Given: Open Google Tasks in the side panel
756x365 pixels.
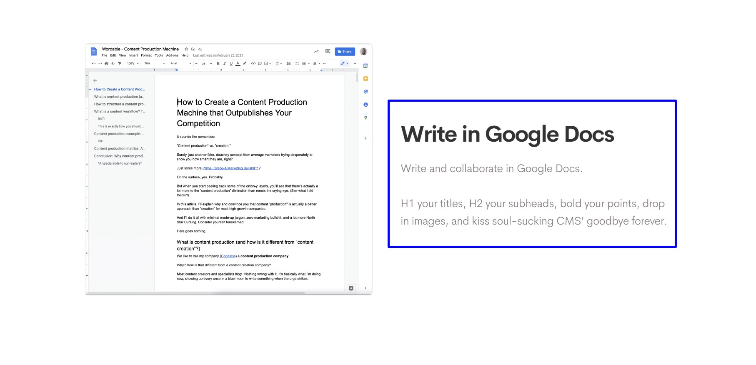Looking at the screenshot, I should [365, 92].
